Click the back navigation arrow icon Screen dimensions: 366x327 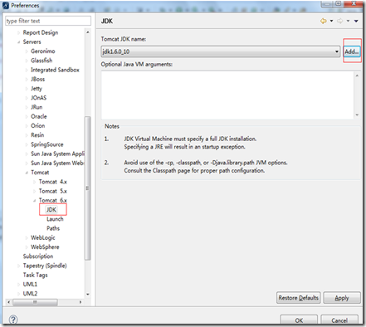(323, 21)
